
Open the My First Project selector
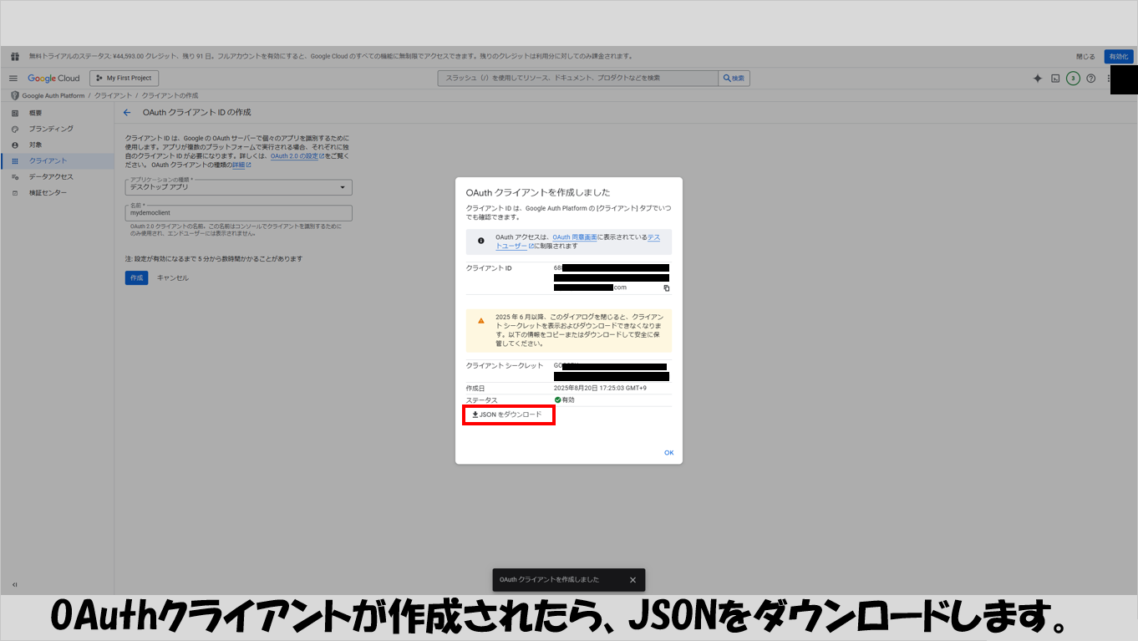124,79
